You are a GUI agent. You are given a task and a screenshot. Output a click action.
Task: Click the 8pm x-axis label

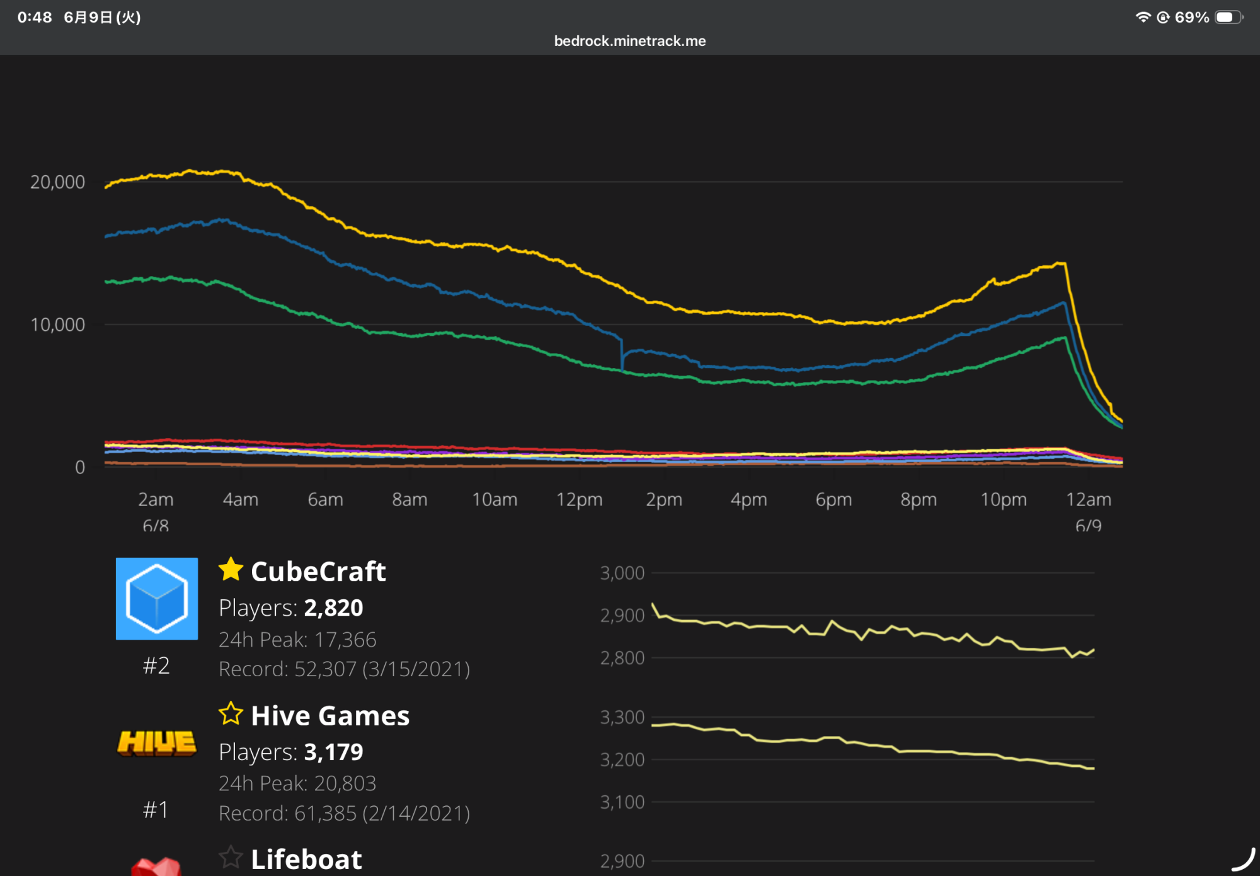tap(919, 500)
